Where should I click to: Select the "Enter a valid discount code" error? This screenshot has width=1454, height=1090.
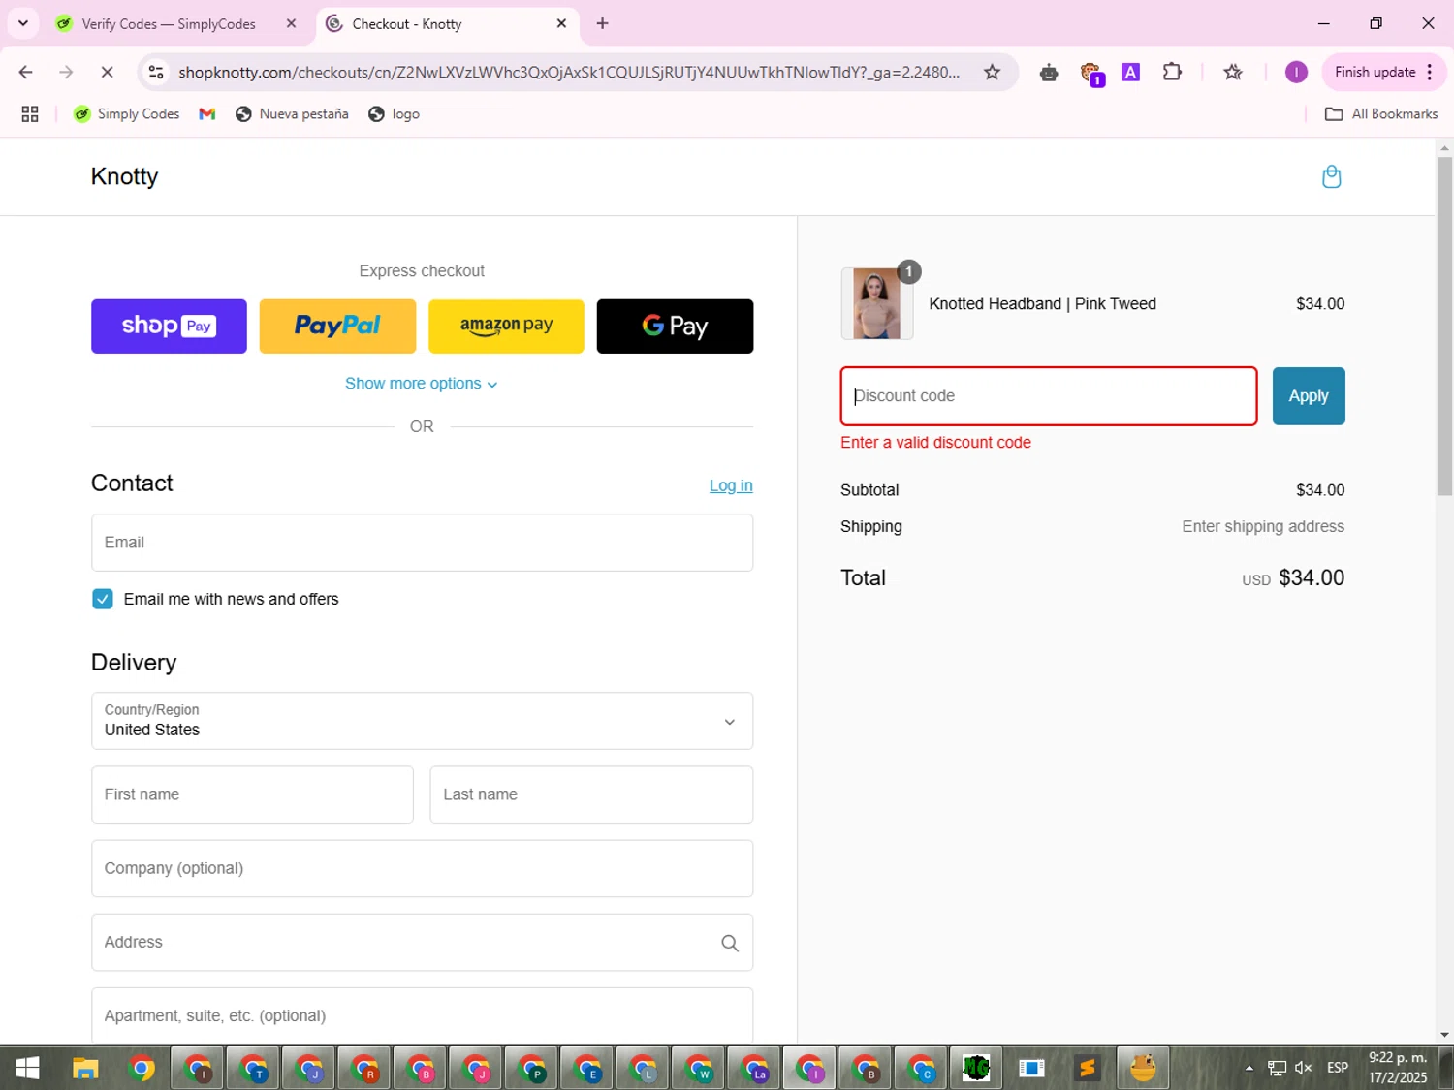tap(935, 442)
